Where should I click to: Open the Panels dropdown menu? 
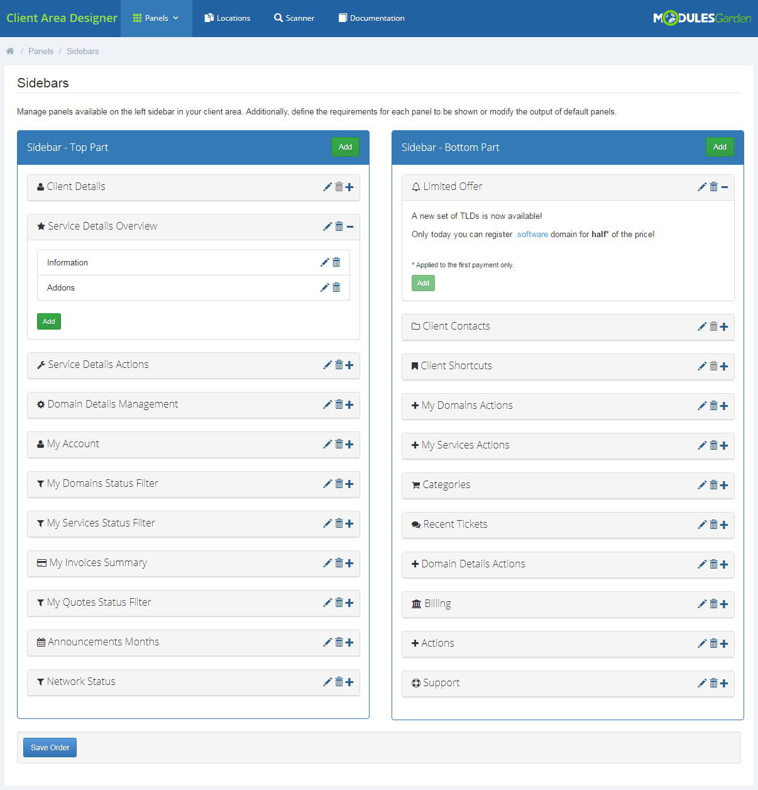coord(156,18)
